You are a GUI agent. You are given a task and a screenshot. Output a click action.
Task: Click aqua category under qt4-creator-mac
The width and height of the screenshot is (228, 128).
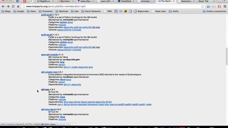(69, 80)
